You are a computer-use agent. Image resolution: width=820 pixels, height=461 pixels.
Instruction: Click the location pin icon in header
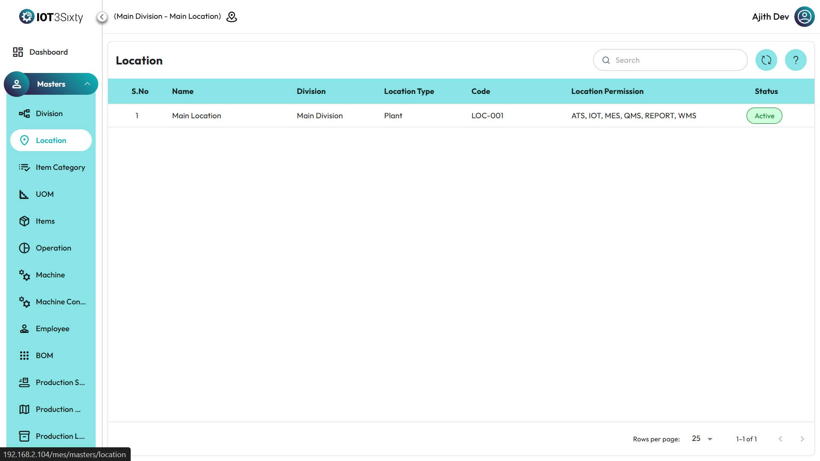click(231, 17)
